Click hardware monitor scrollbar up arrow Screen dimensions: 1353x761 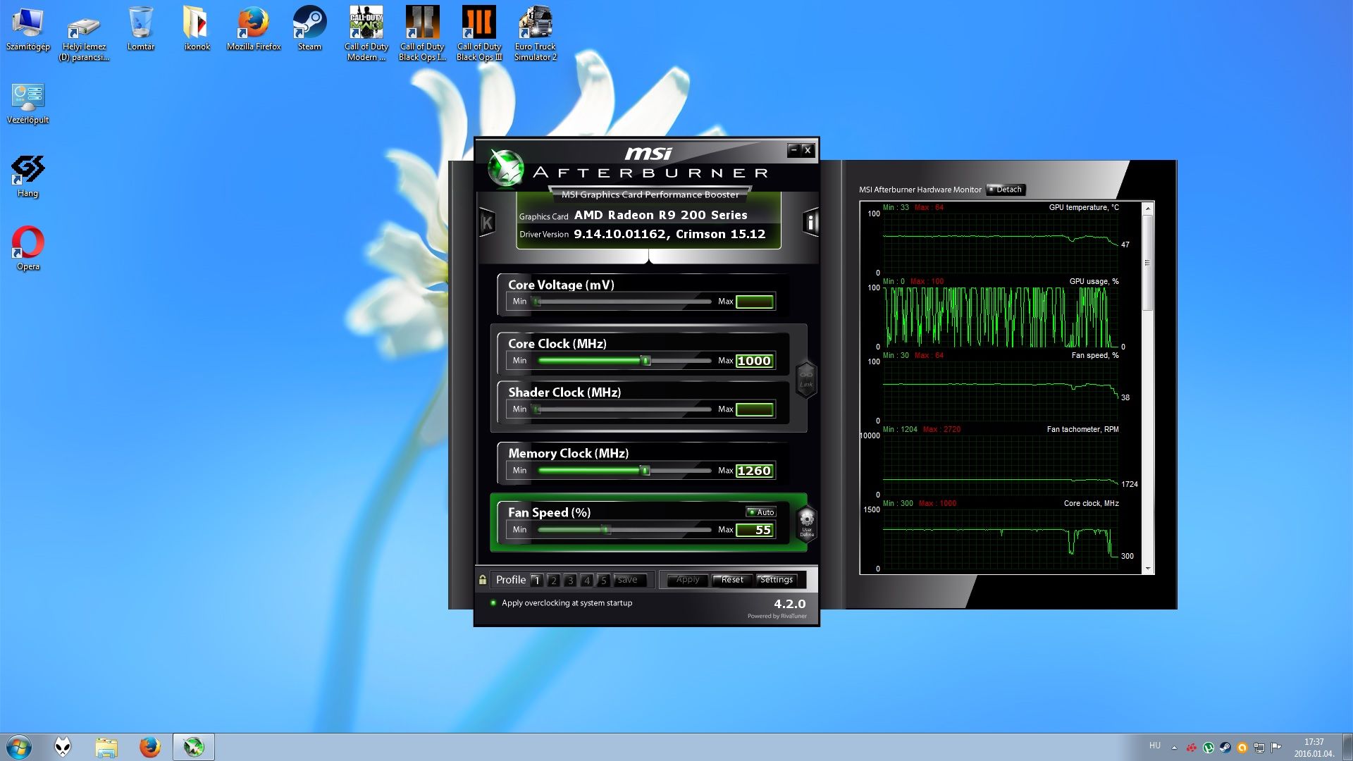tap(1148, 209)
